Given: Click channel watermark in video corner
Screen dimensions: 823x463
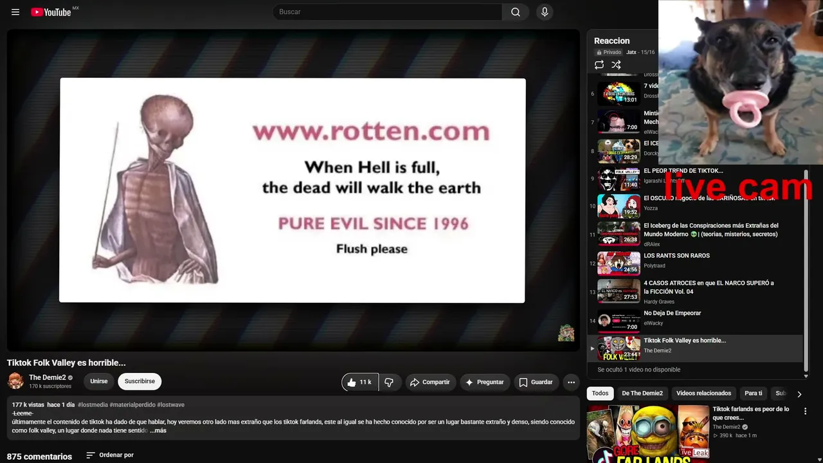Looking at the screenshot, I should point(566,332).
